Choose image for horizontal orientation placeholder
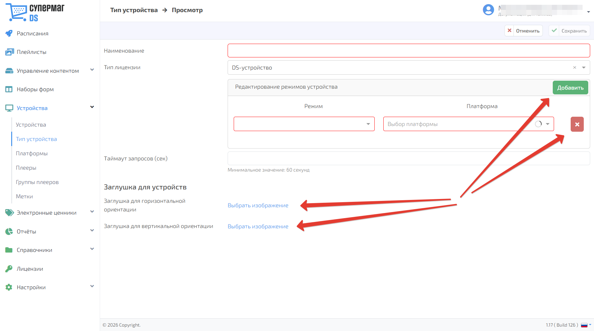Viewport: 594px width, 331px height. (258, 205)
